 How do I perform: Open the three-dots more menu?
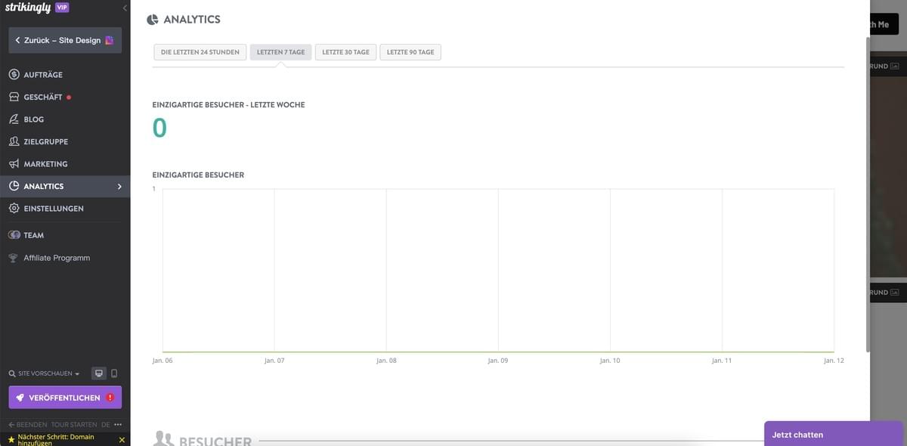tap(118, 424)
